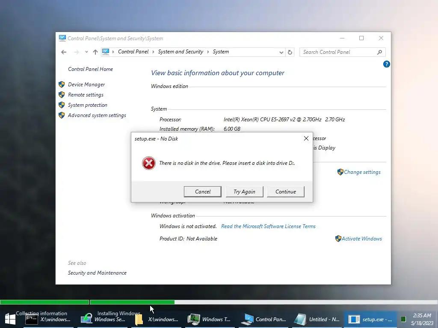Click the Control Panel title bar icon

point(62,38)
